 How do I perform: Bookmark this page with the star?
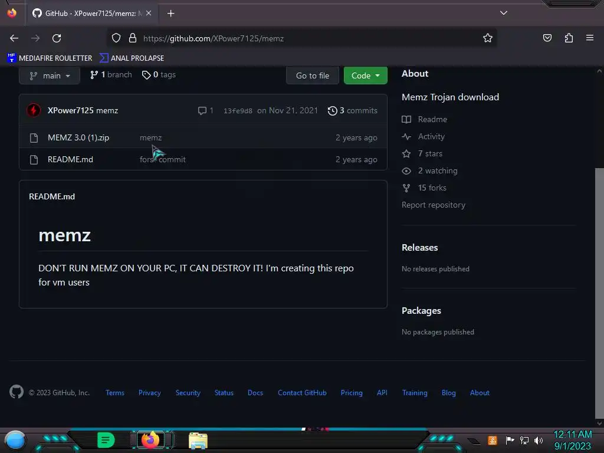[488, 38]
